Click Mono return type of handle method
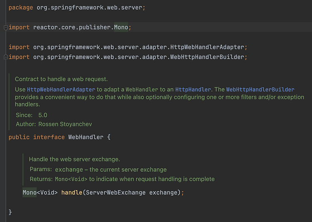Screen dimensions: 312x222 click(x=30, y=192)
